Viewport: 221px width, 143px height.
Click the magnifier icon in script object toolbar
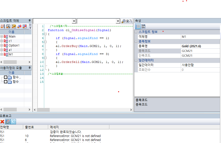(x=8, y=26)
